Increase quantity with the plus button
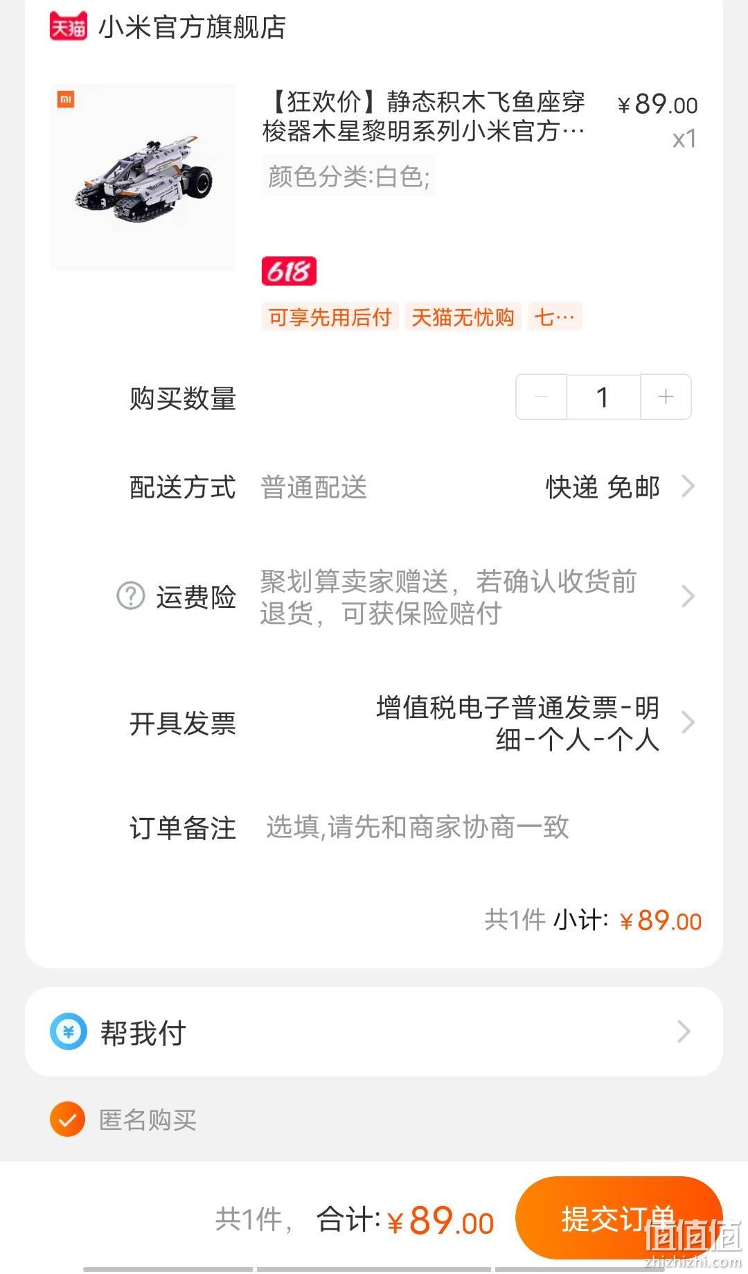Screen dimensions: 748x1274 [666, 396]
